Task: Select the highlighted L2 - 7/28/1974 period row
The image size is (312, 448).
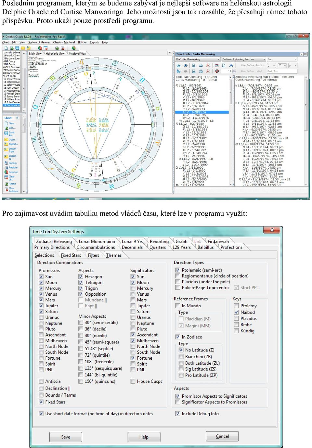Action: [202, 112]
